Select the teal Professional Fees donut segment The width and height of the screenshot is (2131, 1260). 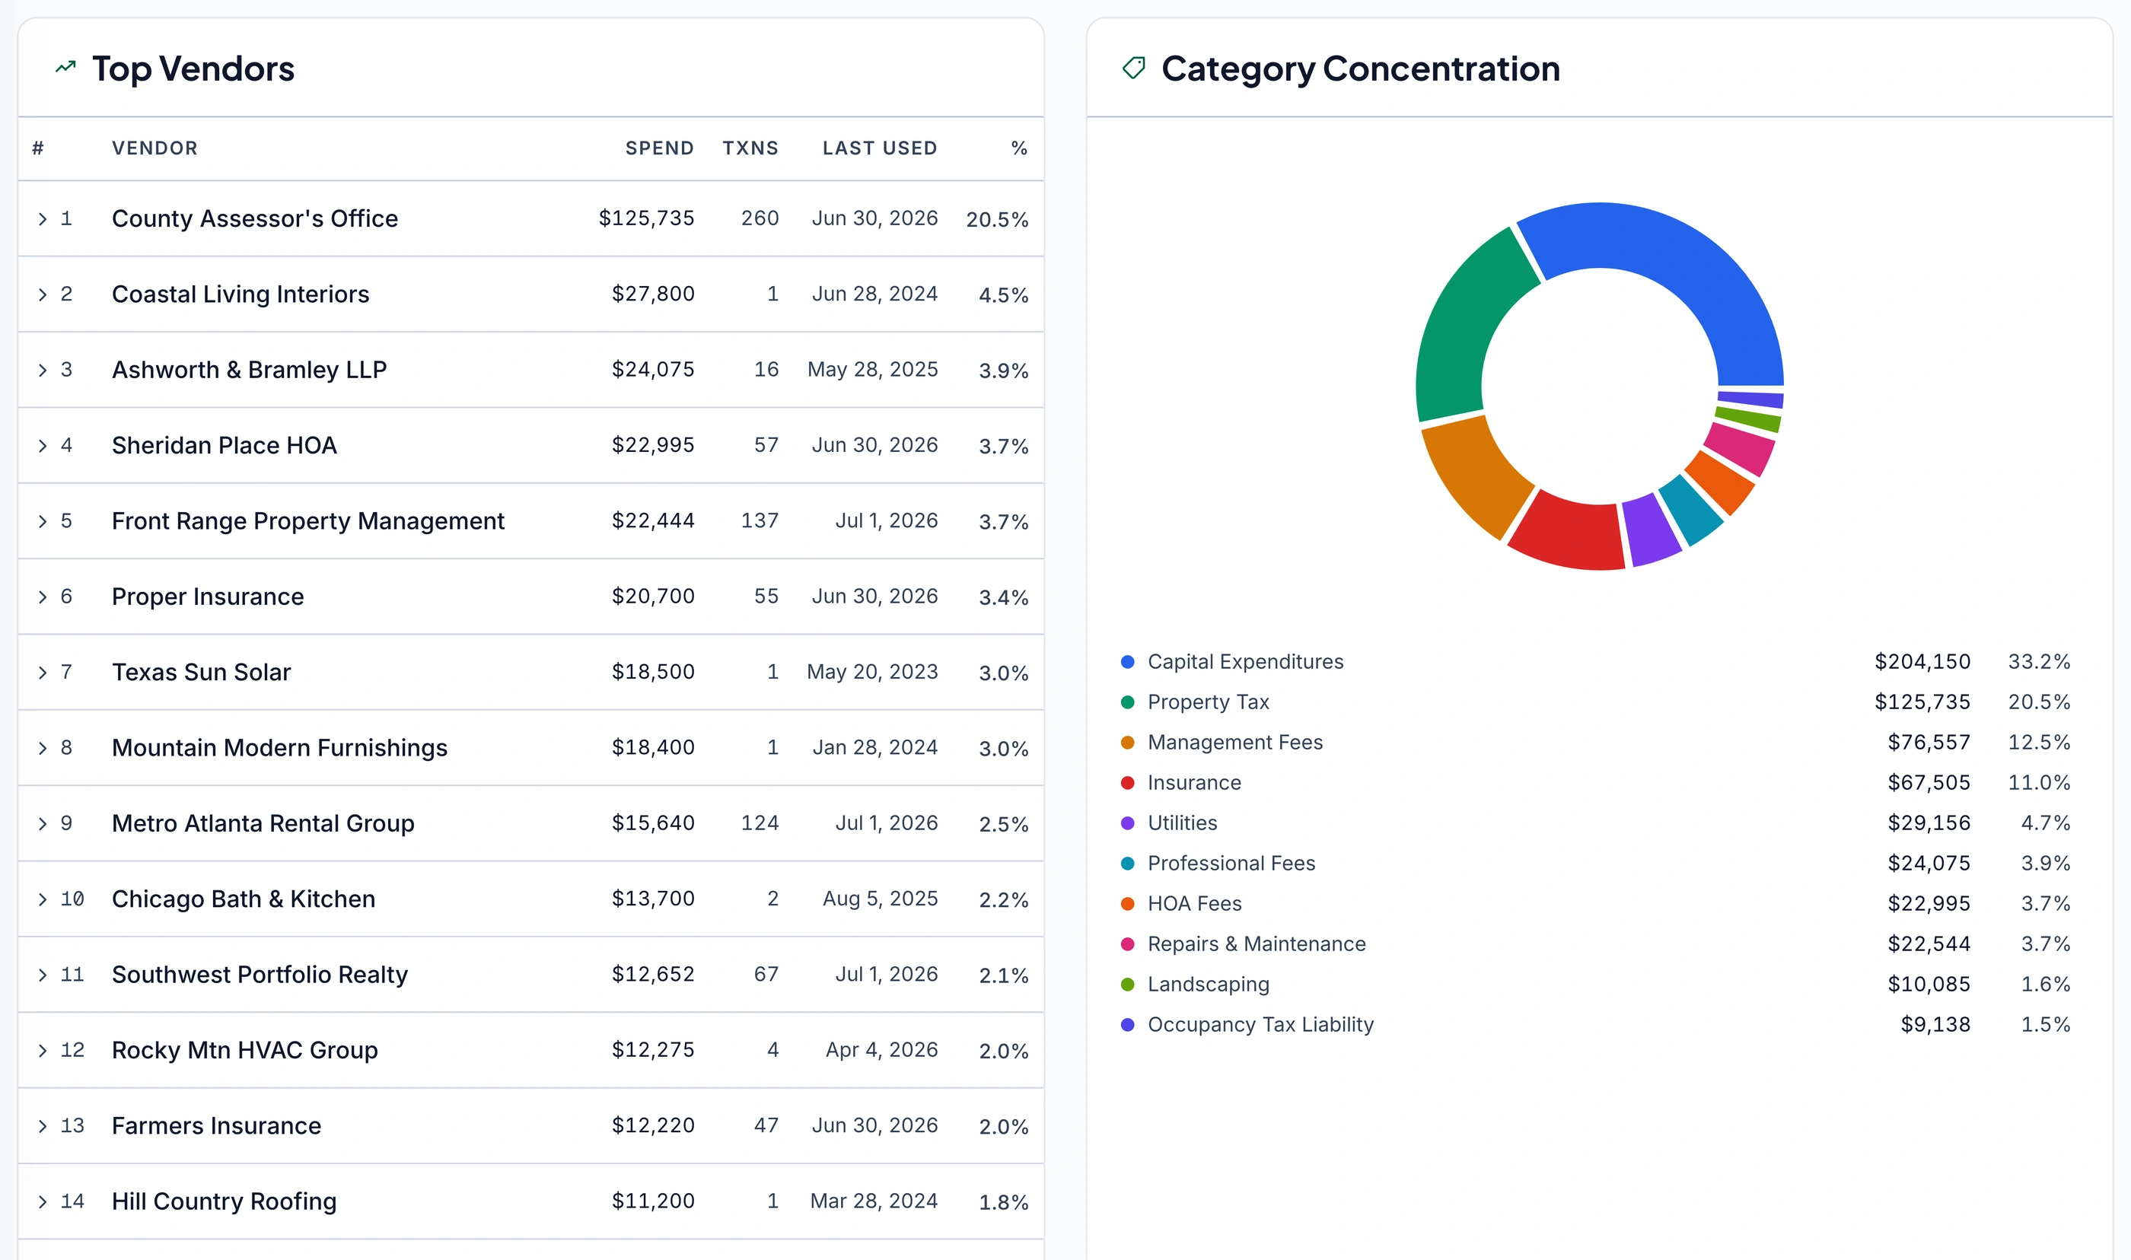[x=1692, y=511]
